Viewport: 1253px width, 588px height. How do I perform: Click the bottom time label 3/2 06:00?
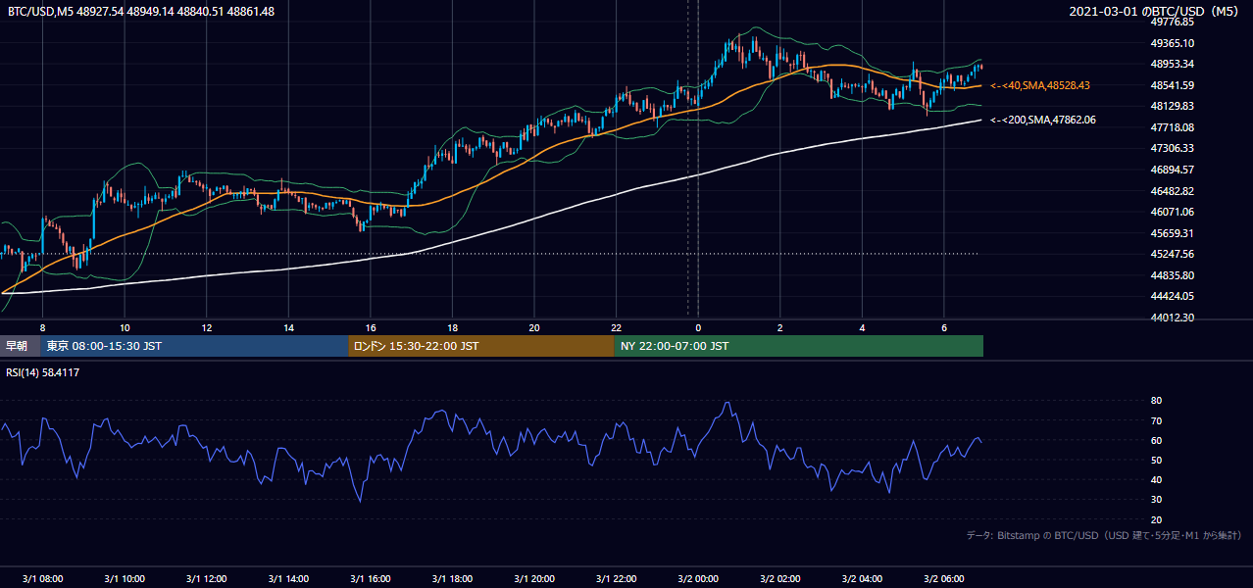click(x=944, y=579)
